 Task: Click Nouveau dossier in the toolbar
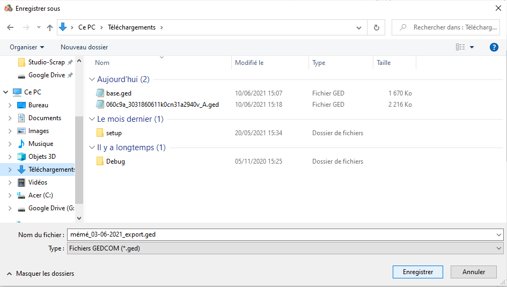pos(84,47)
